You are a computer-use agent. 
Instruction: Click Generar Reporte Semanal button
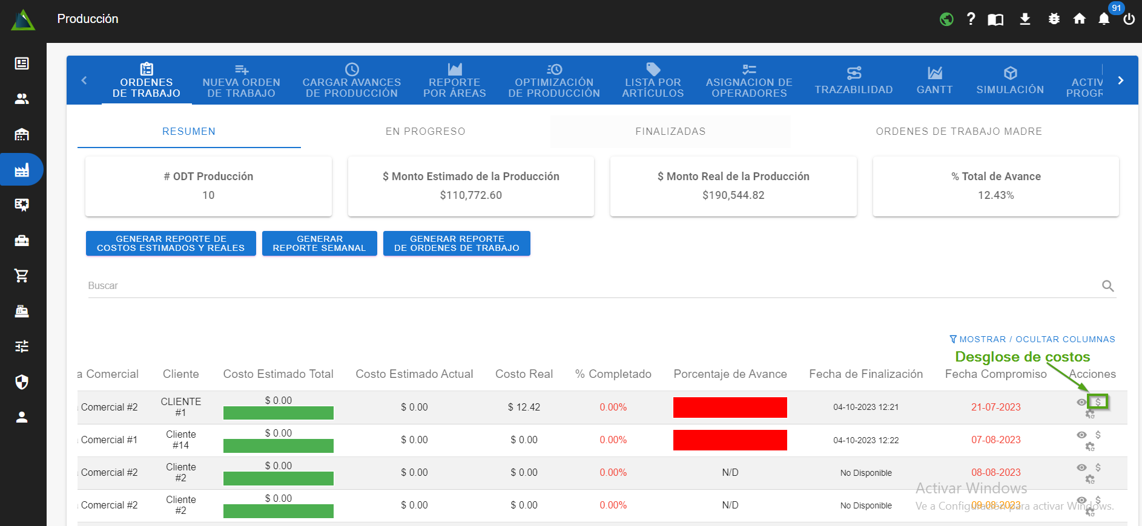(319, 244)
